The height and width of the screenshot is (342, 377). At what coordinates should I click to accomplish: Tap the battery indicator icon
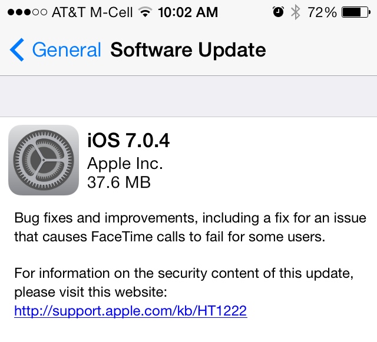[356, 12]
